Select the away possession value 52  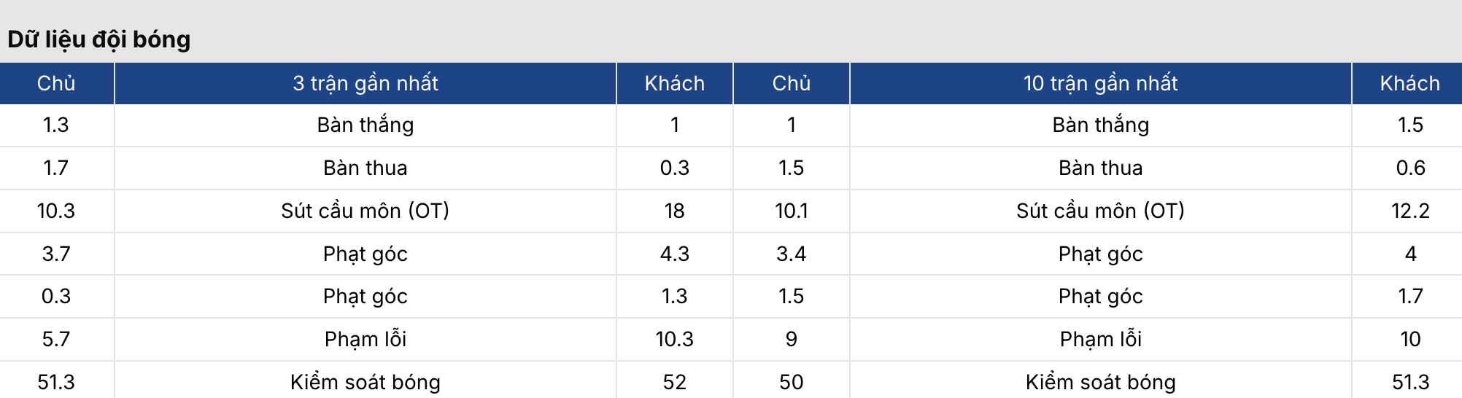point(674,382)
